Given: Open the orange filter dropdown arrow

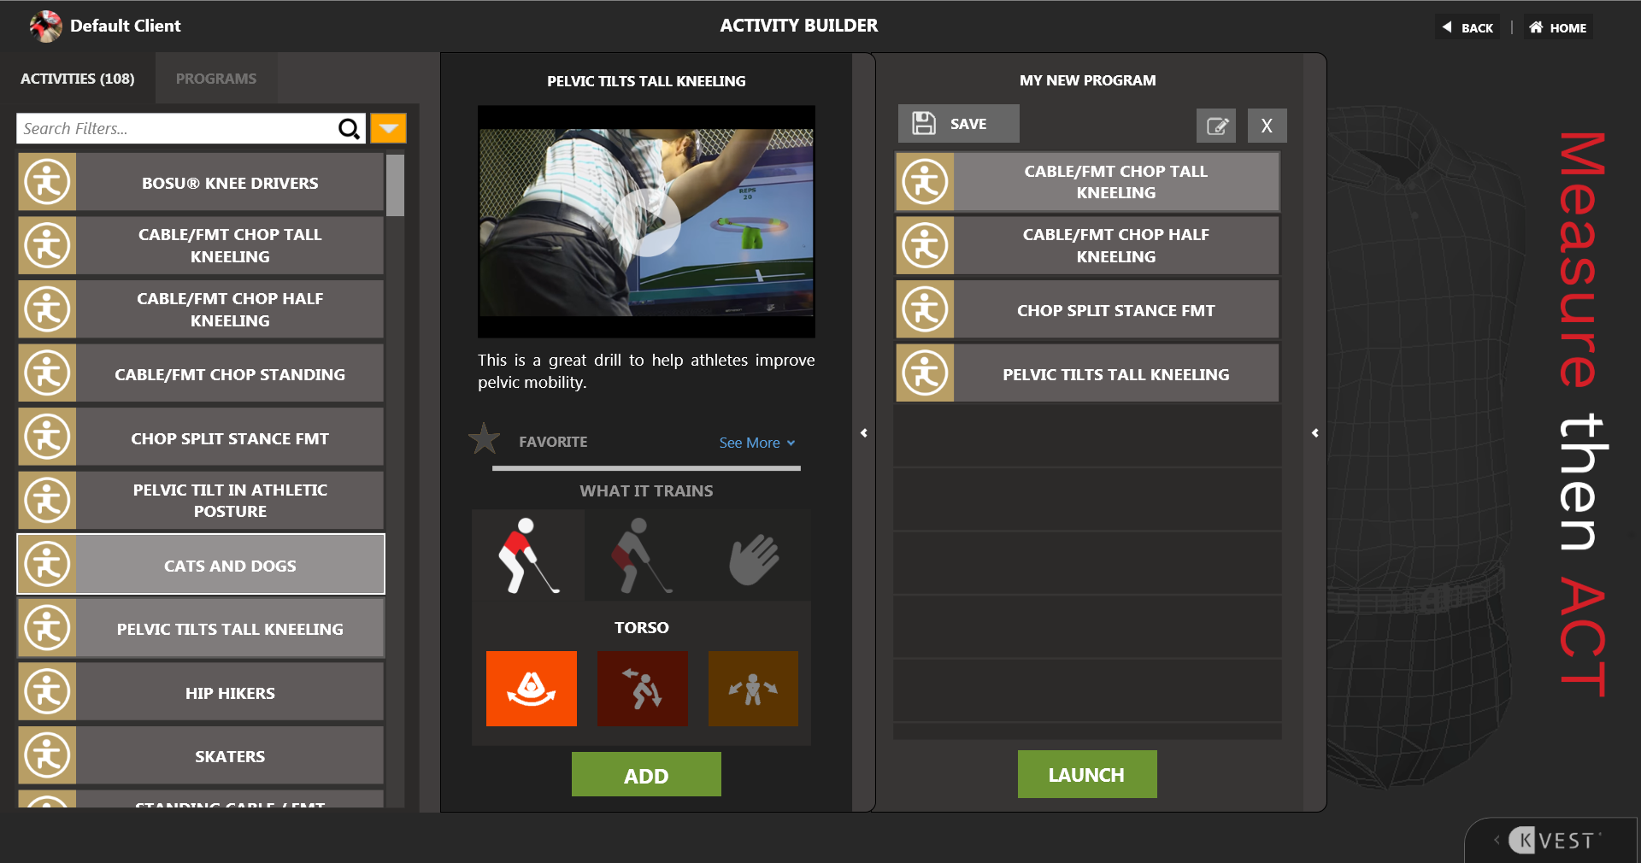Looking at the screenshot, I should pyautogui.click(x=388, y=129).
